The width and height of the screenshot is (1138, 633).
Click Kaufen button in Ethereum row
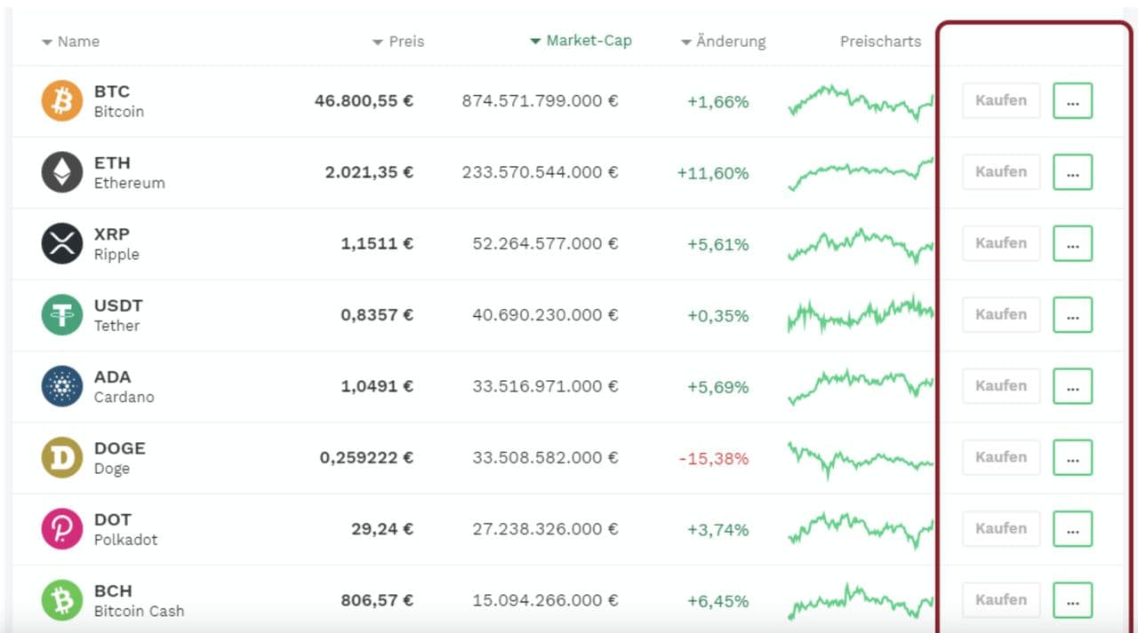[1001, 172]
